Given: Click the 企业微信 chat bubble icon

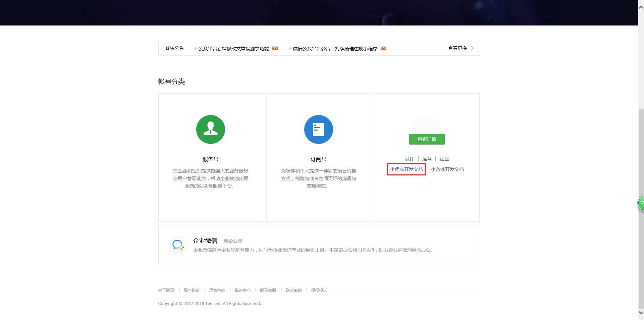Looking at the screenshot, I should pyautogui.click(x=178, y=245).
